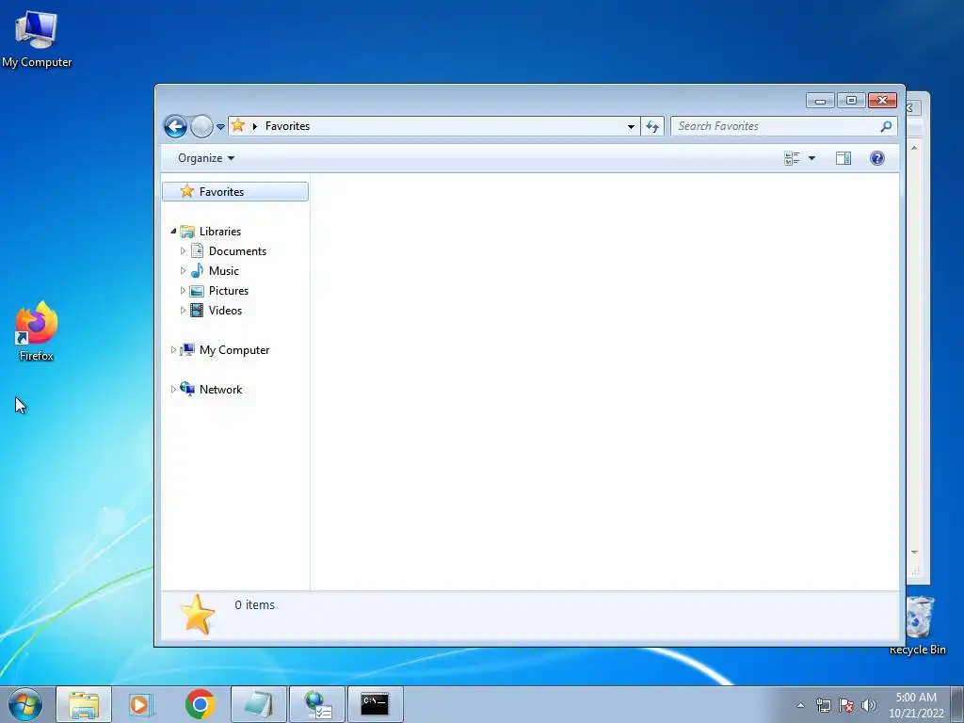Open the notepad taskbar item

[x=259, y=704]
